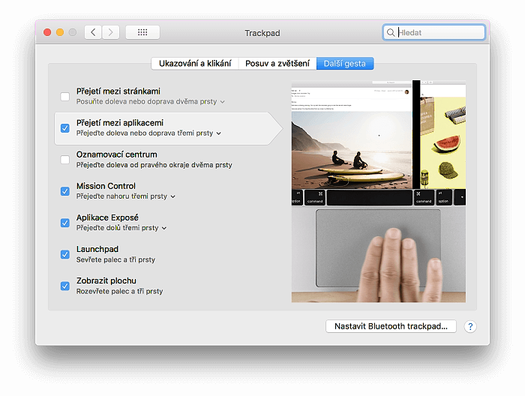Enable the Přejetí mezi stránkami checkbox
This screenshot has height=396, width=525.
[x=65, y=97]
